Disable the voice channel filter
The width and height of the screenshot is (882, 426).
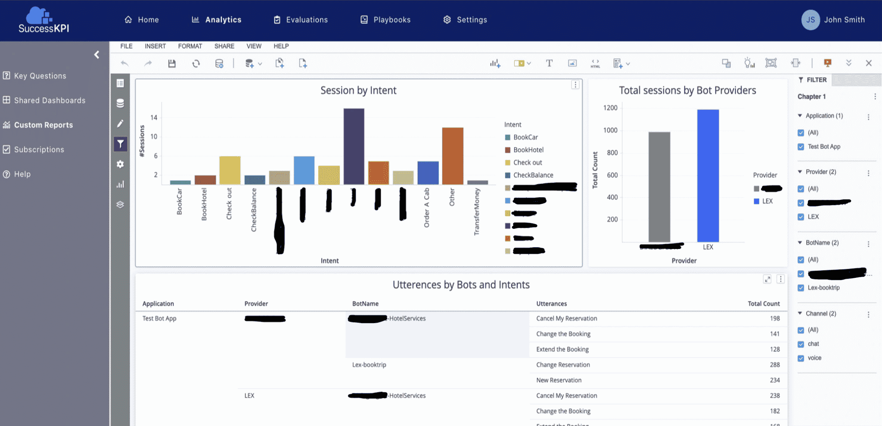801,358
